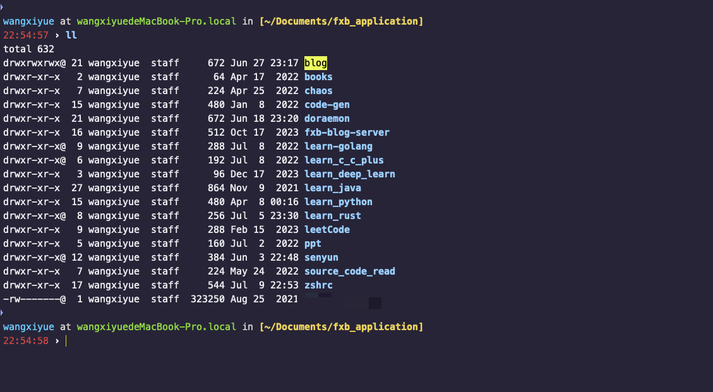Click the "total 632" output line
The width and height of the screenshot is (713, 392).
pos(28,49)
